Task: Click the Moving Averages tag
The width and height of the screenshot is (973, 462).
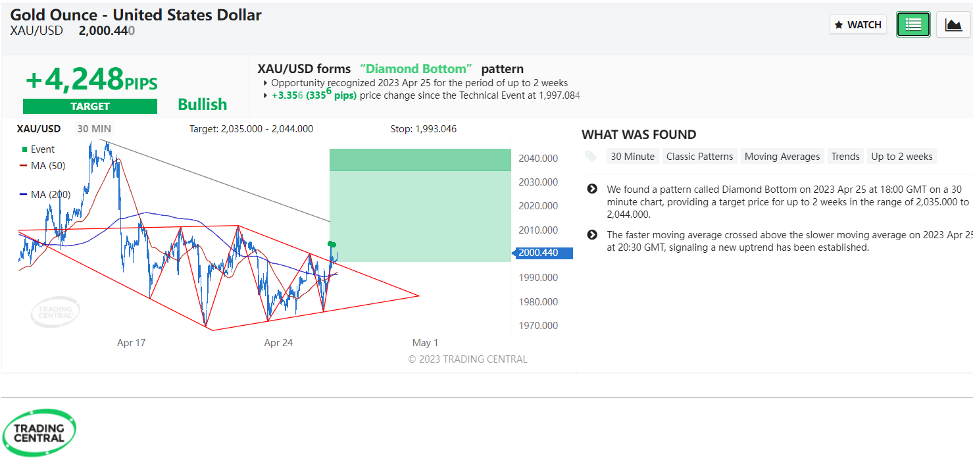Action: 782,157
